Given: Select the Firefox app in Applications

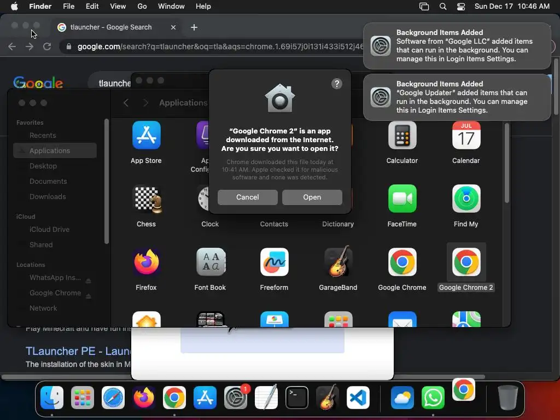Looking at the screenshot, I should click(x=146, y=262).
